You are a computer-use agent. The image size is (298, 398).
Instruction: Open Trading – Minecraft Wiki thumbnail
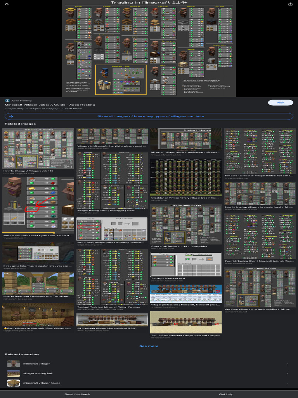[x=186, y=264]
